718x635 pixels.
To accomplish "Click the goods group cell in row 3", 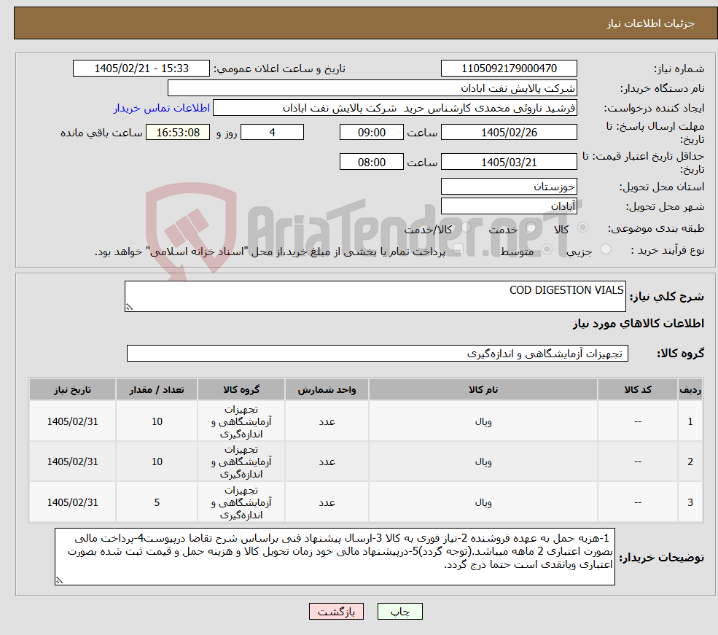I will point(241,503).
